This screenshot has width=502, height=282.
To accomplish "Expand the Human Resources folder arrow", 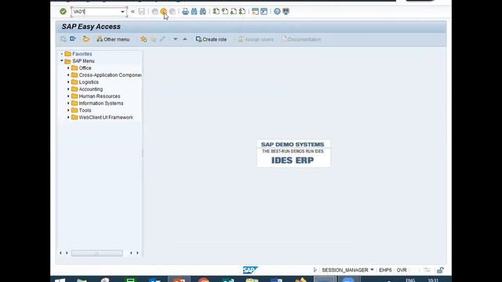I will (x=68, y=96).
